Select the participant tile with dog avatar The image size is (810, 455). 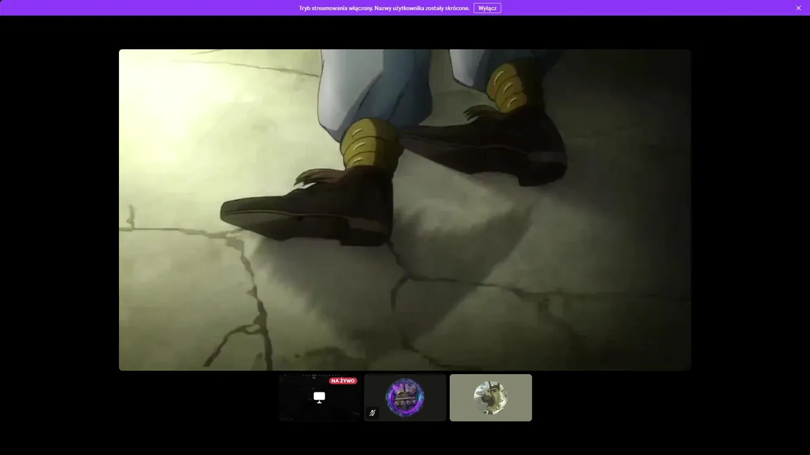pyautogui.click(x=490, y=397)
